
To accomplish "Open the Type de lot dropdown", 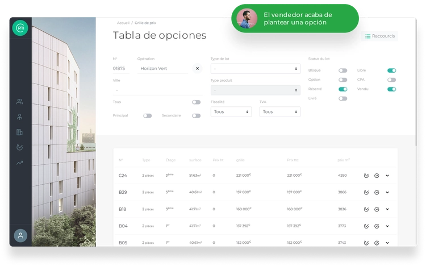I will [255, 68].
